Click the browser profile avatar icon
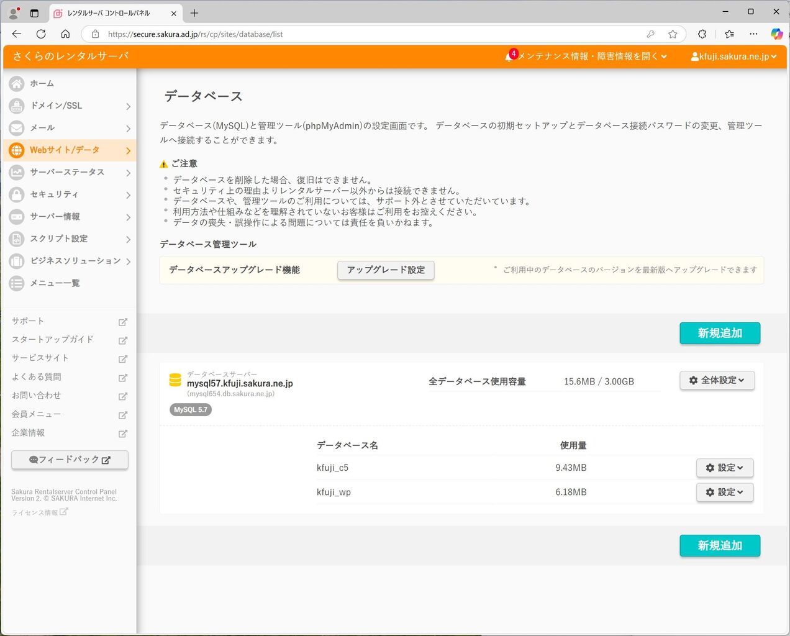This screenshot has height=636, width=790. pyautogui.click(x=13, y=12)
